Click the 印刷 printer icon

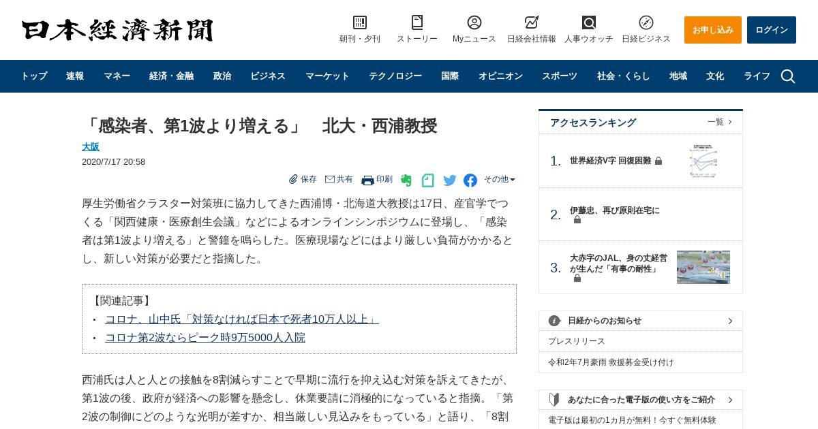367,180
